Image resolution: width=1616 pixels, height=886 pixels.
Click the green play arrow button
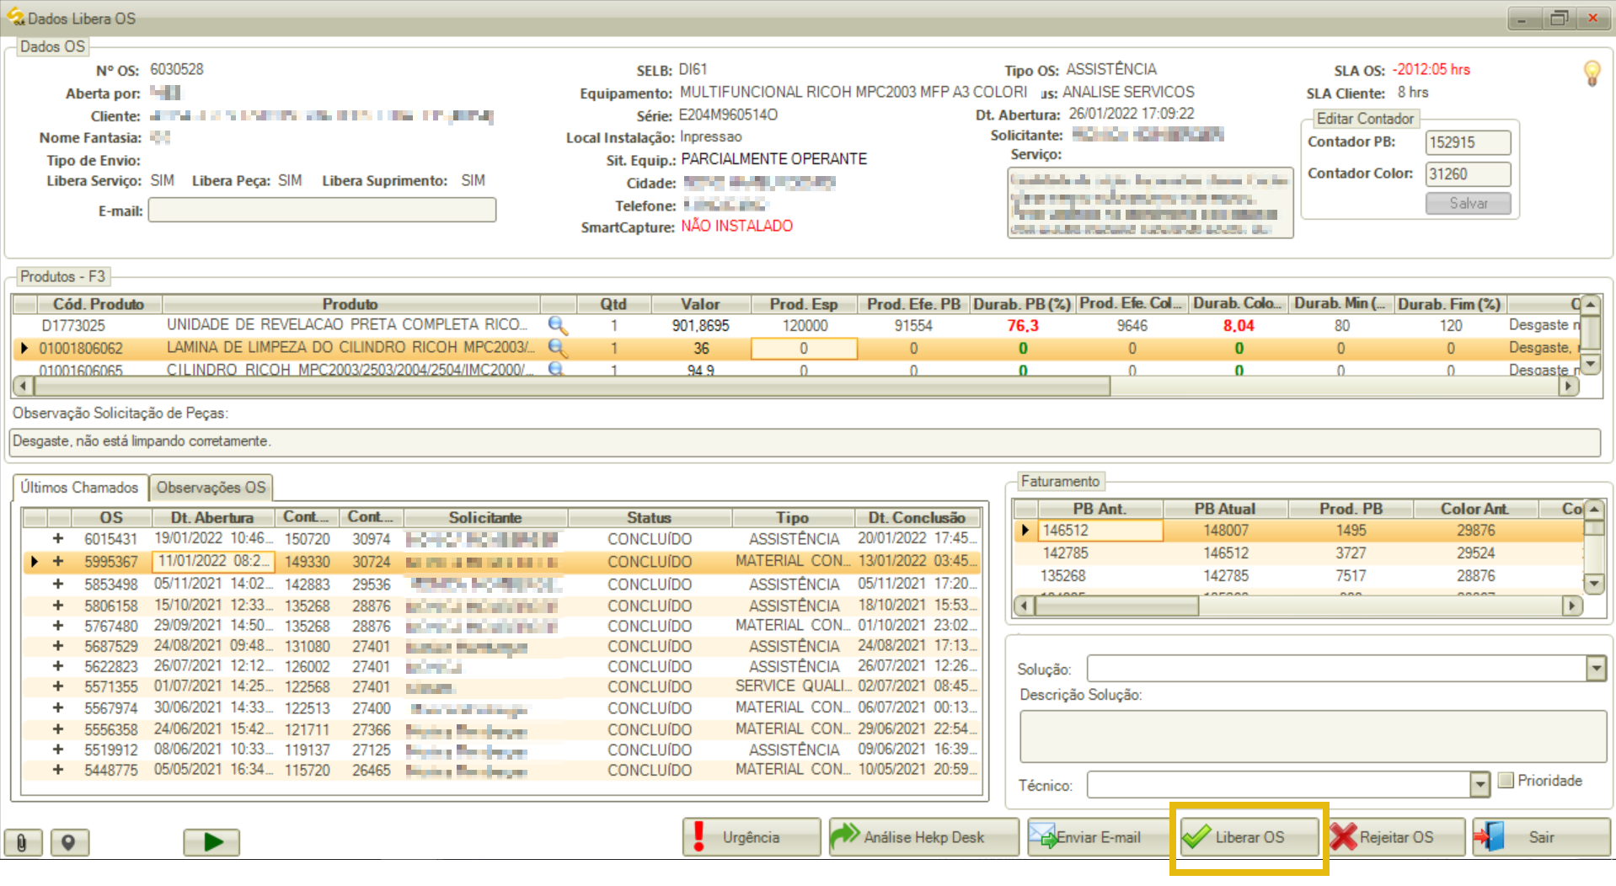(211, 841)
